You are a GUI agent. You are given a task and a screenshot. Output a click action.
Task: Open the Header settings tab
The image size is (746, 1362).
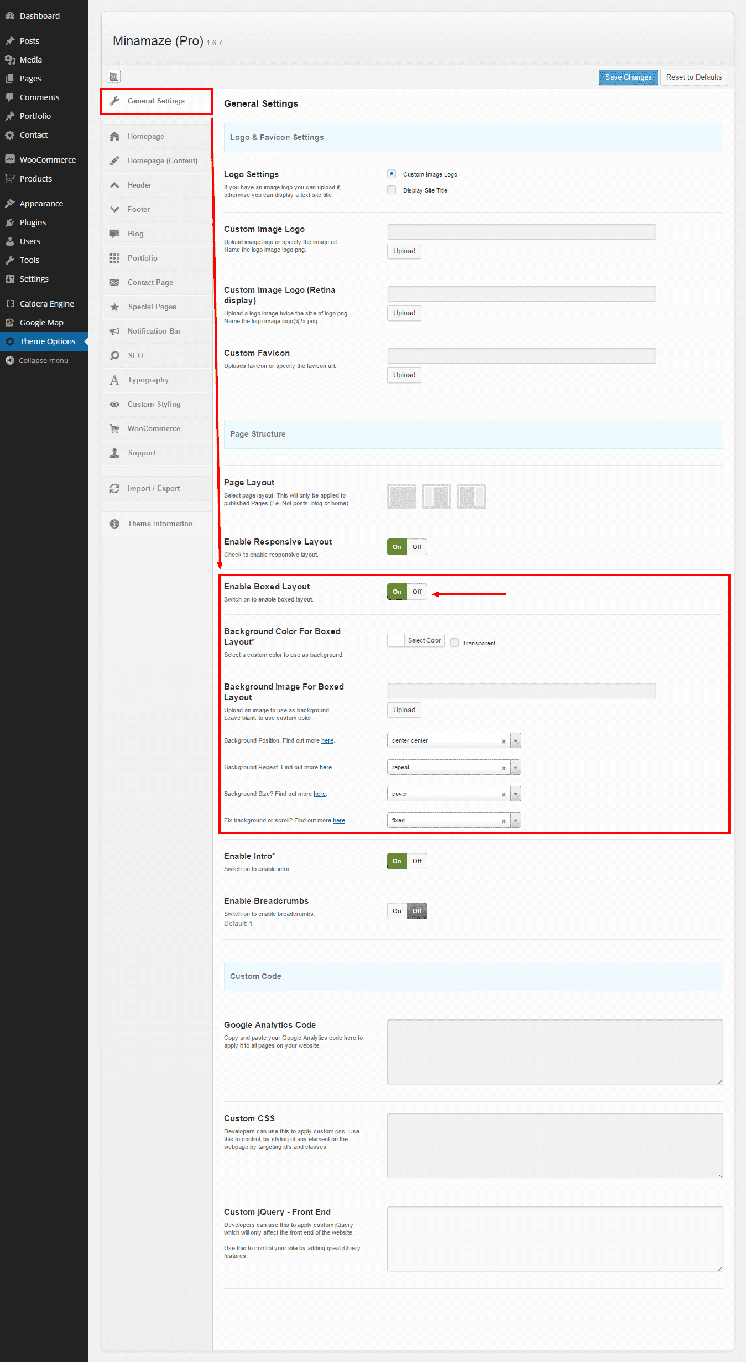pyautogui.click(x=156, y=185)
